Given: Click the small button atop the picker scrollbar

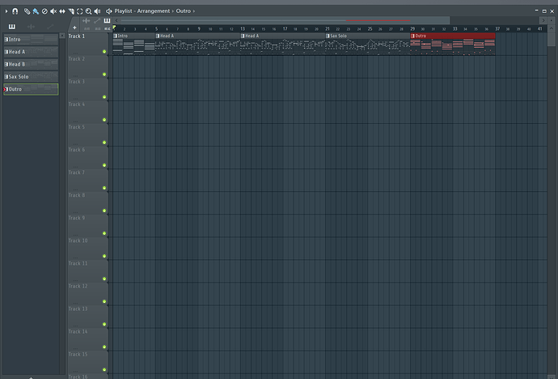Looking at the screenshot, I should point(62,36).
